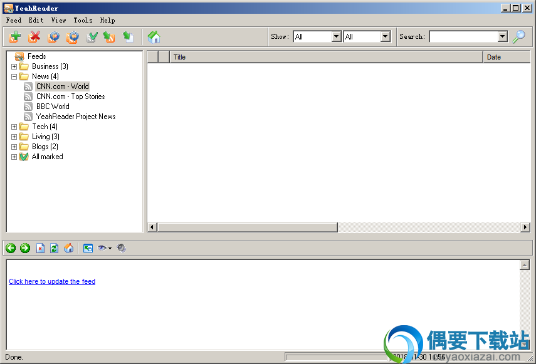Click the 'Click here to update the feed' link

coord(52,281)
